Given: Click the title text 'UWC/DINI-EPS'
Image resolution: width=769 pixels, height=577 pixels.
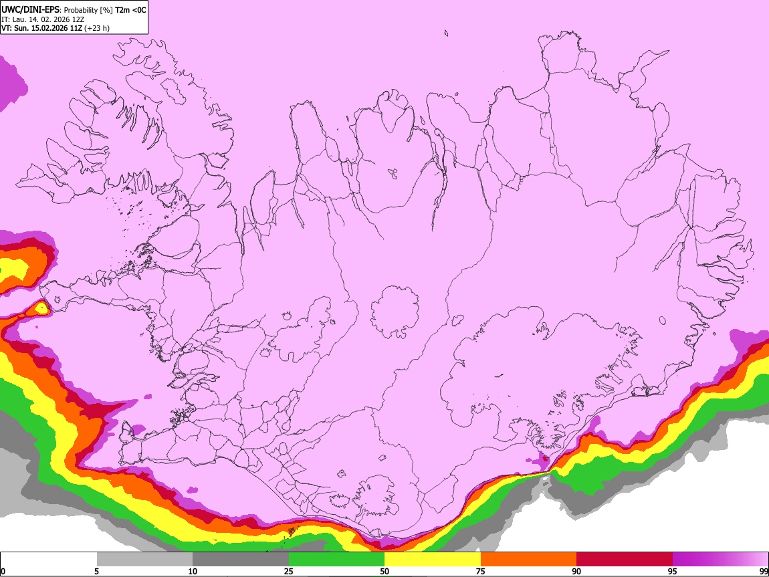Looking at the screenshot, I should click(31, 10).
